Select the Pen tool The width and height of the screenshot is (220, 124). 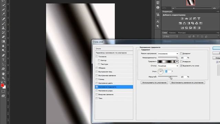coord(3,55)
